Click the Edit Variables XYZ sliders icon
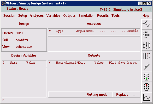Viewport: 153px width, 104px height. 146,45
